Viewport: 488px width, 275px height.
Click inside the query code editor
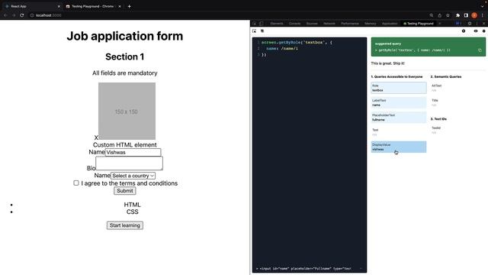point(310,151)
